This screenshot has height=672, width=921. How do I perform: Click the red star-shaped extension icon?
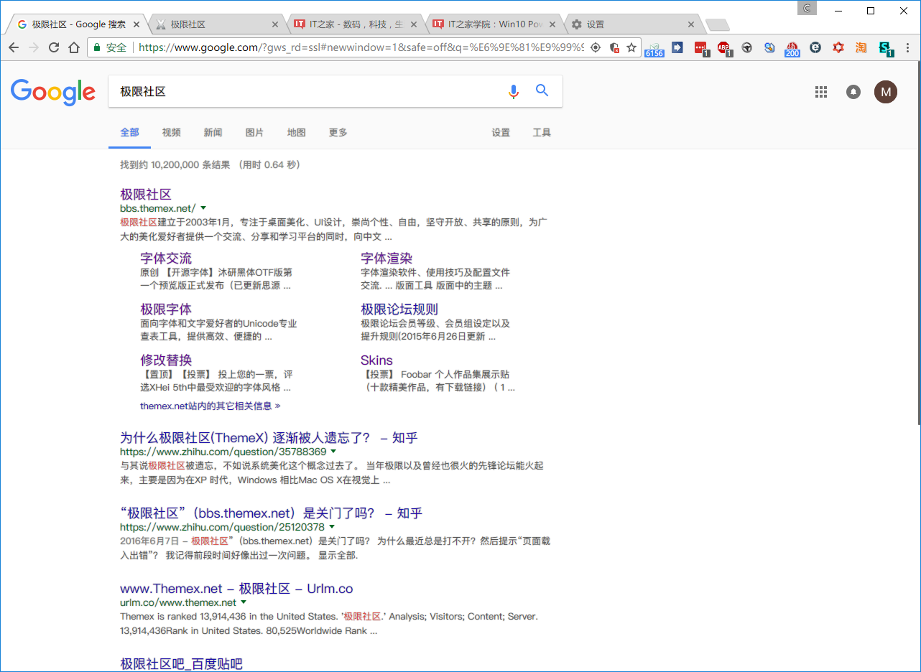pyautogui.click(x=838, y=47)
